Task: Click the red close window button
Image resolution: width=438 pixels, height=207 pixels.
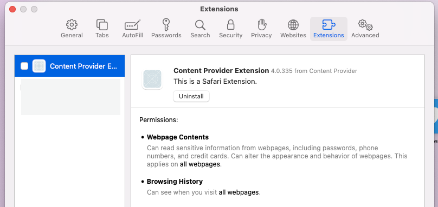Action: click(12, 9)
